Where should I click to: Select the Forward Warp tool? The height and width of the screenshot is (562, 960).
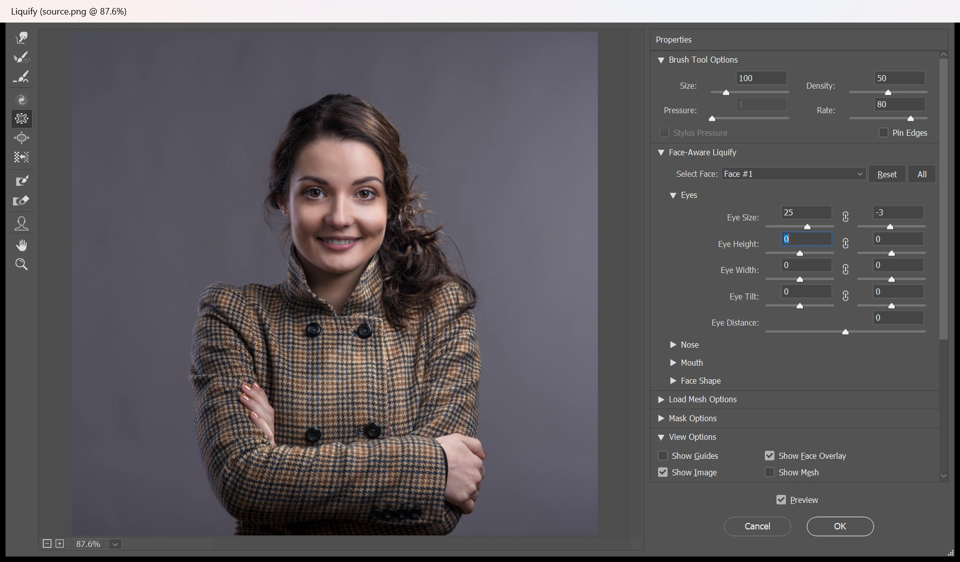tap(22, 38)
